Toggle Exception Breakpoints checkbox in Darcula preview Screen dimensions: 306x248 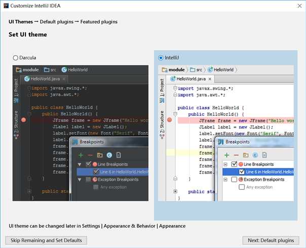88,179
